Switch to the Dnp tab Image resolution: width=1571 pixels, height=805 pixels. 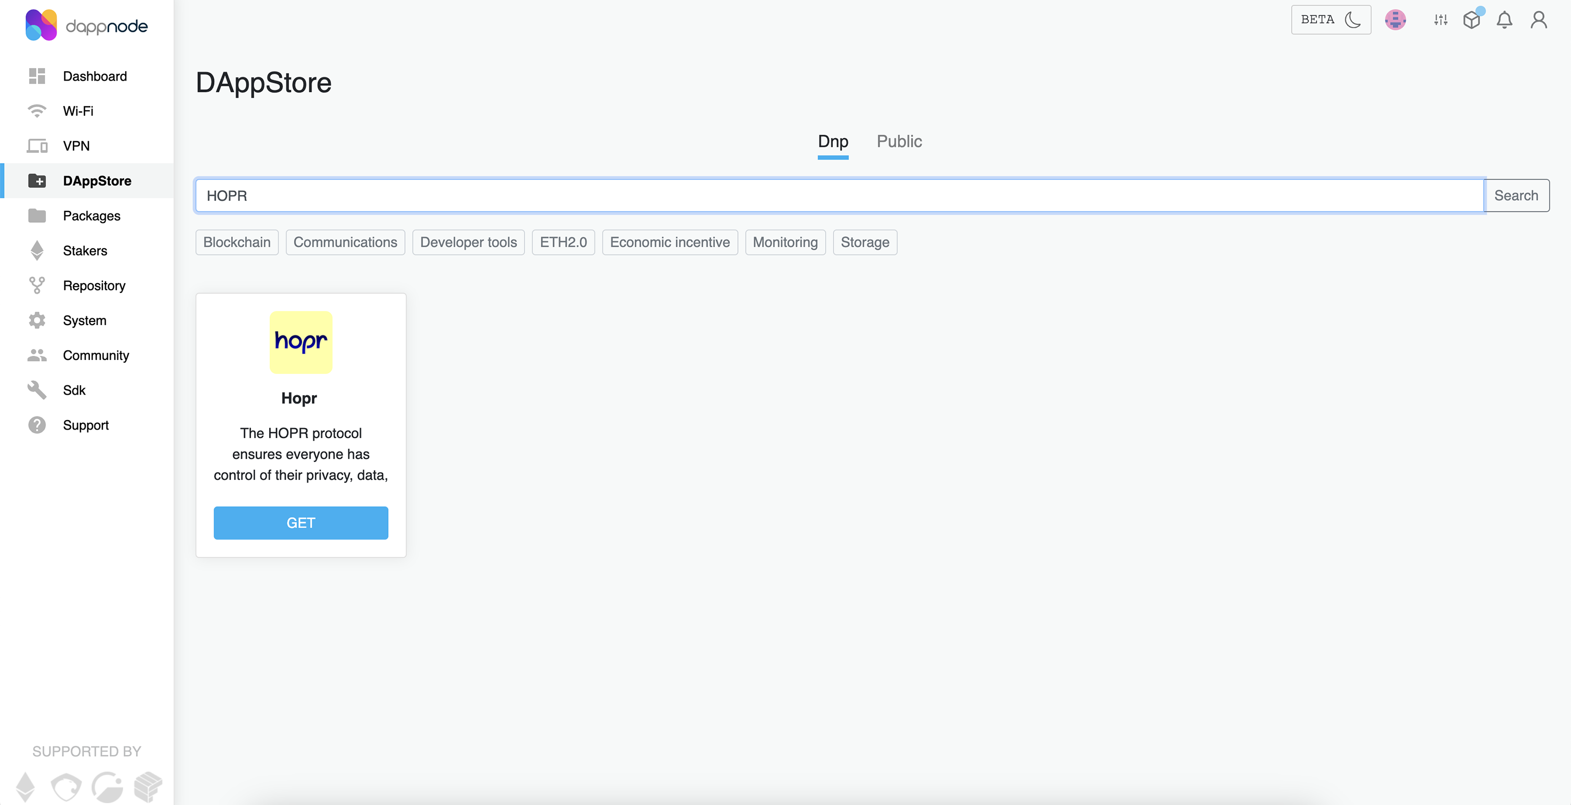pos(832,141)
